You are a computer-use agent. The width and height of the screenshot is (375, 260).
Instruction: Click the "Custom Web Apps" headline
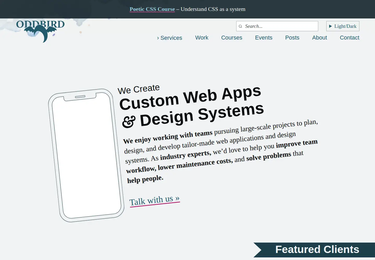[190, 97]
